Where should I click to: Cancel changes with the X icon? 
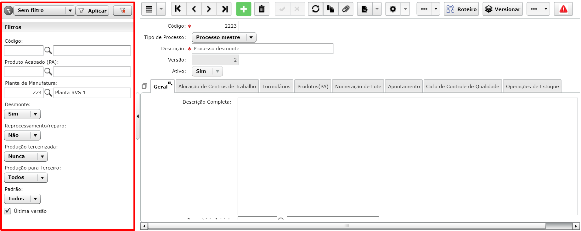tap(297, 9)
